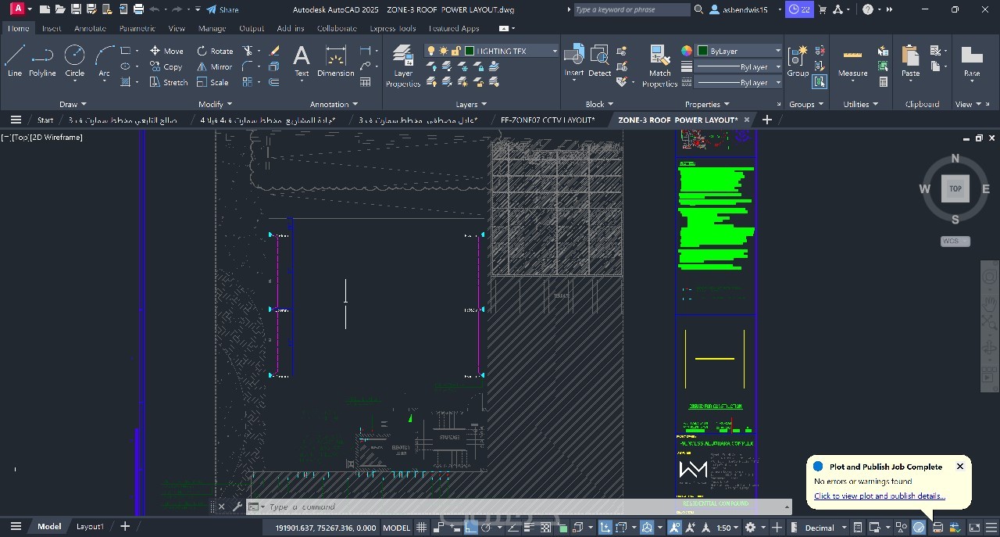1000x537 pixels.
Task: Toggle Ortho mode in status bar
Action: 470,528
